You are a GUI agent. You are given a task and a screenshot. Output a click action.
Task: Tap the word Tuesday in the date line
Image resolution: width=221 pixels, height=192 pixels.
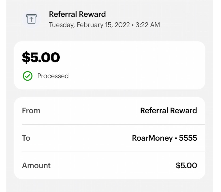tap(62, 25)
